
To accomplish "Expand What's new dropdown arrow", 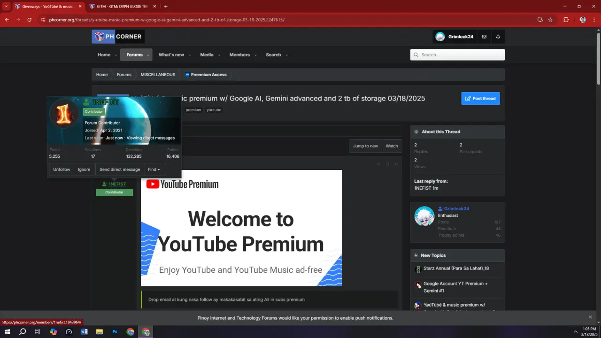I will click(x=189, y=55).
